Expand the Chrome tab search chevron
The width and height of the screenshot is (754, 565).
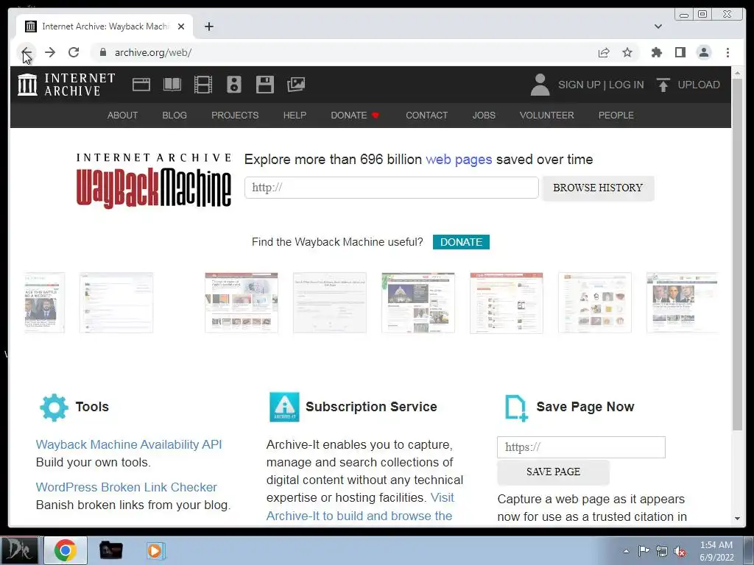[658, 26]
